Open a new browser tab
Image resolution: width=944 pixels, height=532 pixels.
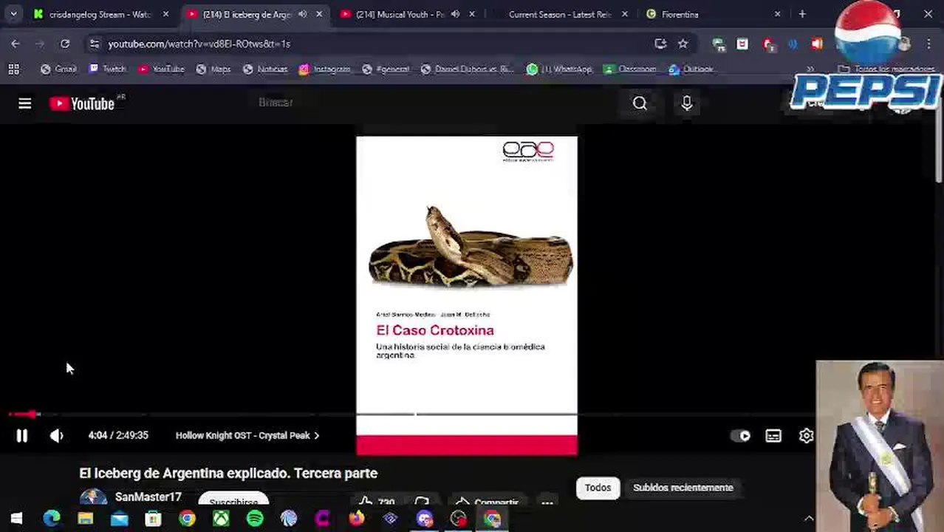[802, 14]
